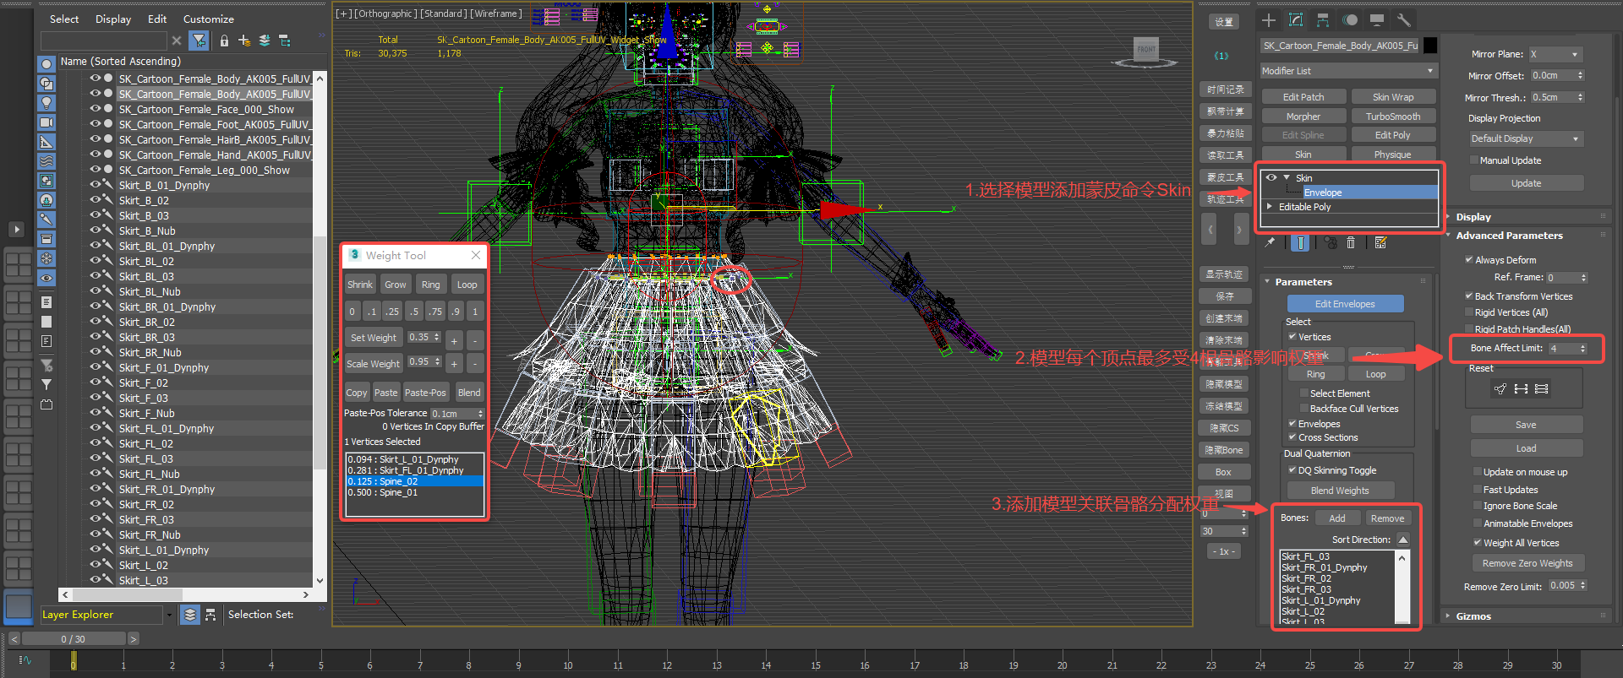Click Configure Modifier Sets icon

click(x=1381, y=242)
